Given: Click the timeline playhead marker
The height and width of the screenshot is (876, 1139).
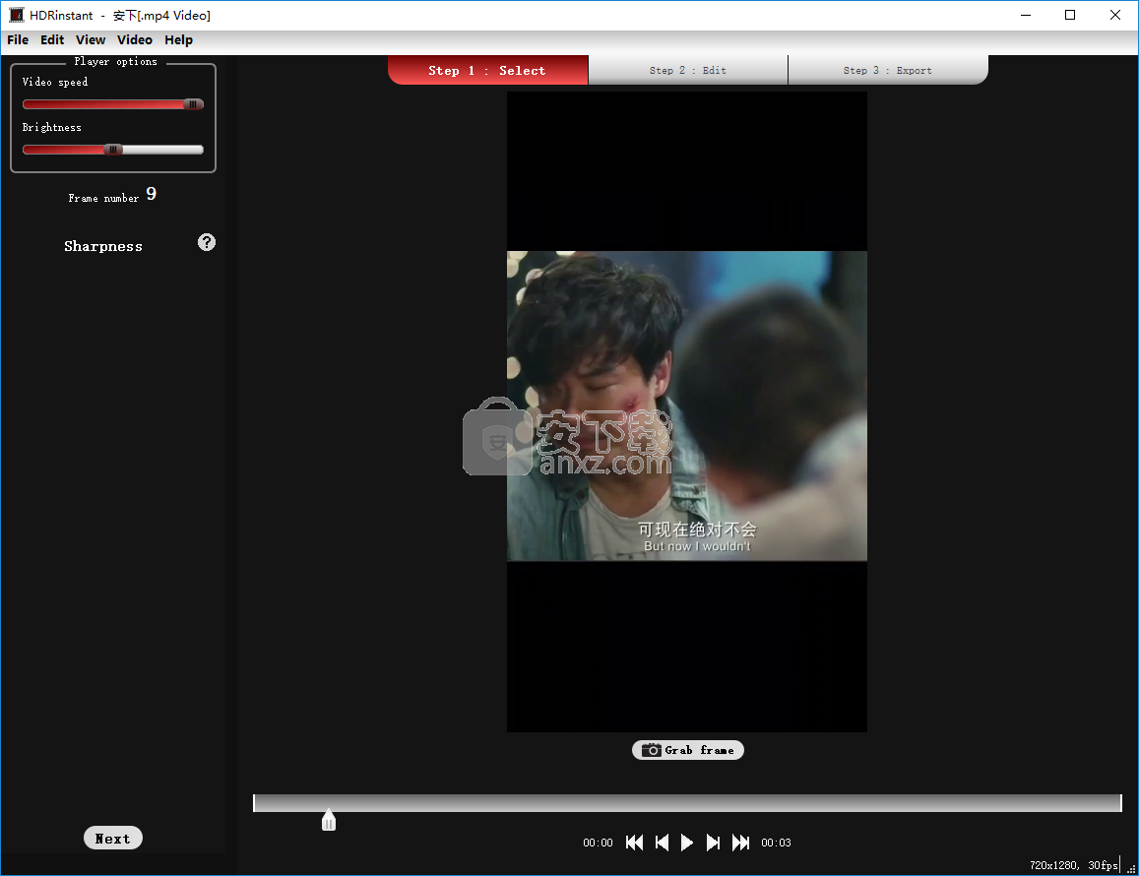Looking at the screenshot, I should [x=329, y=820].
